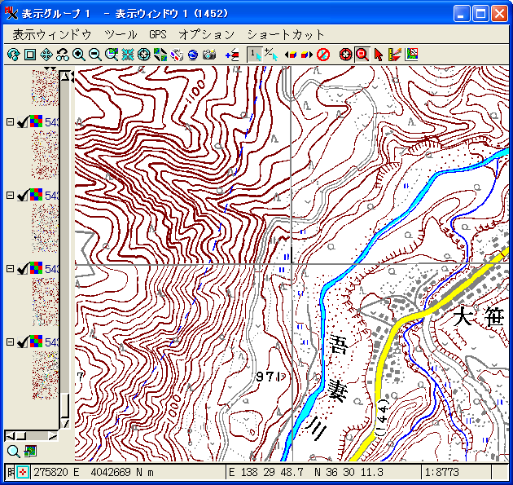Uncheck the first 543 layer visibility checkmark
Image resolution: width=513 pixels, height=485 pixels.
[22, 122]
